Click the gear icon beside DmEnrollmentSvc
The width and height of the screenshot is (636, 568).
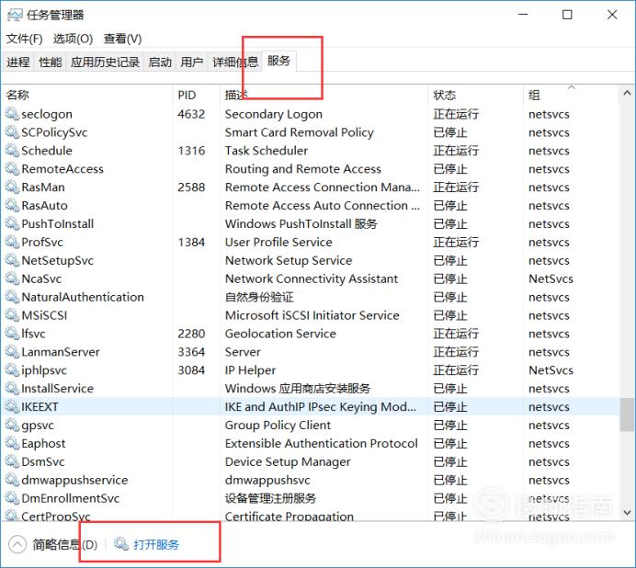[12, 498]
